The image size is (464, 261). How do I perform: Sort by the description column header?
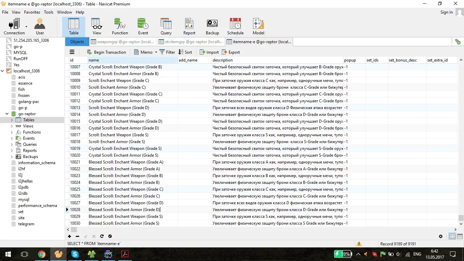pos(277,60)
